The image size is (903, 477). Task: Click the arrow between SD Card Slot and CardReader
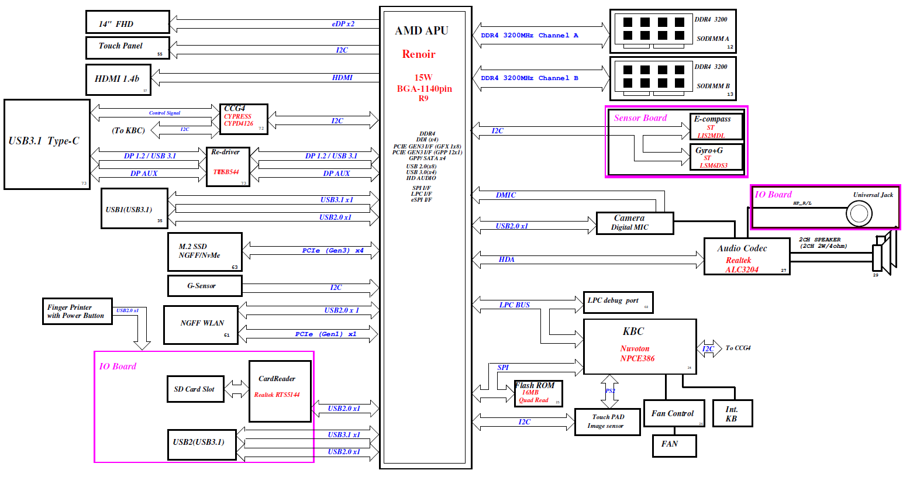[x=236, y=389]
